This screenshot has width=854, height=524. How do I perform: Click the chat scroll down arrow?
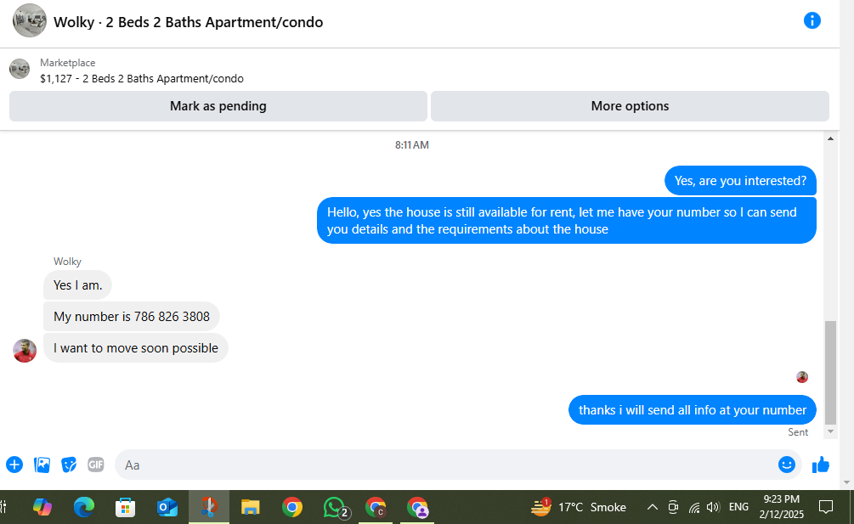(830, 431)
